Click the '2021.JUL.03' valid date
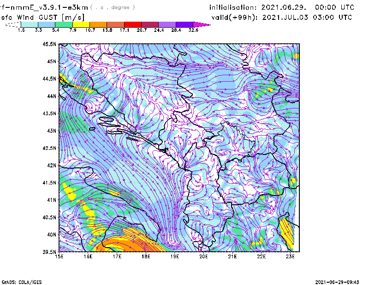The image size is (369, 285). (x=285, y=18)
